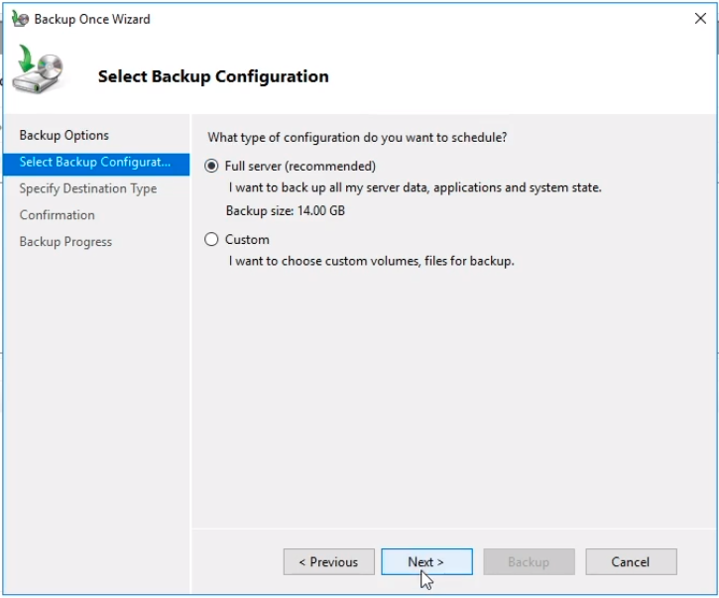Click the 'Backup size: 14.00 GB' text

tap(286, 210)
